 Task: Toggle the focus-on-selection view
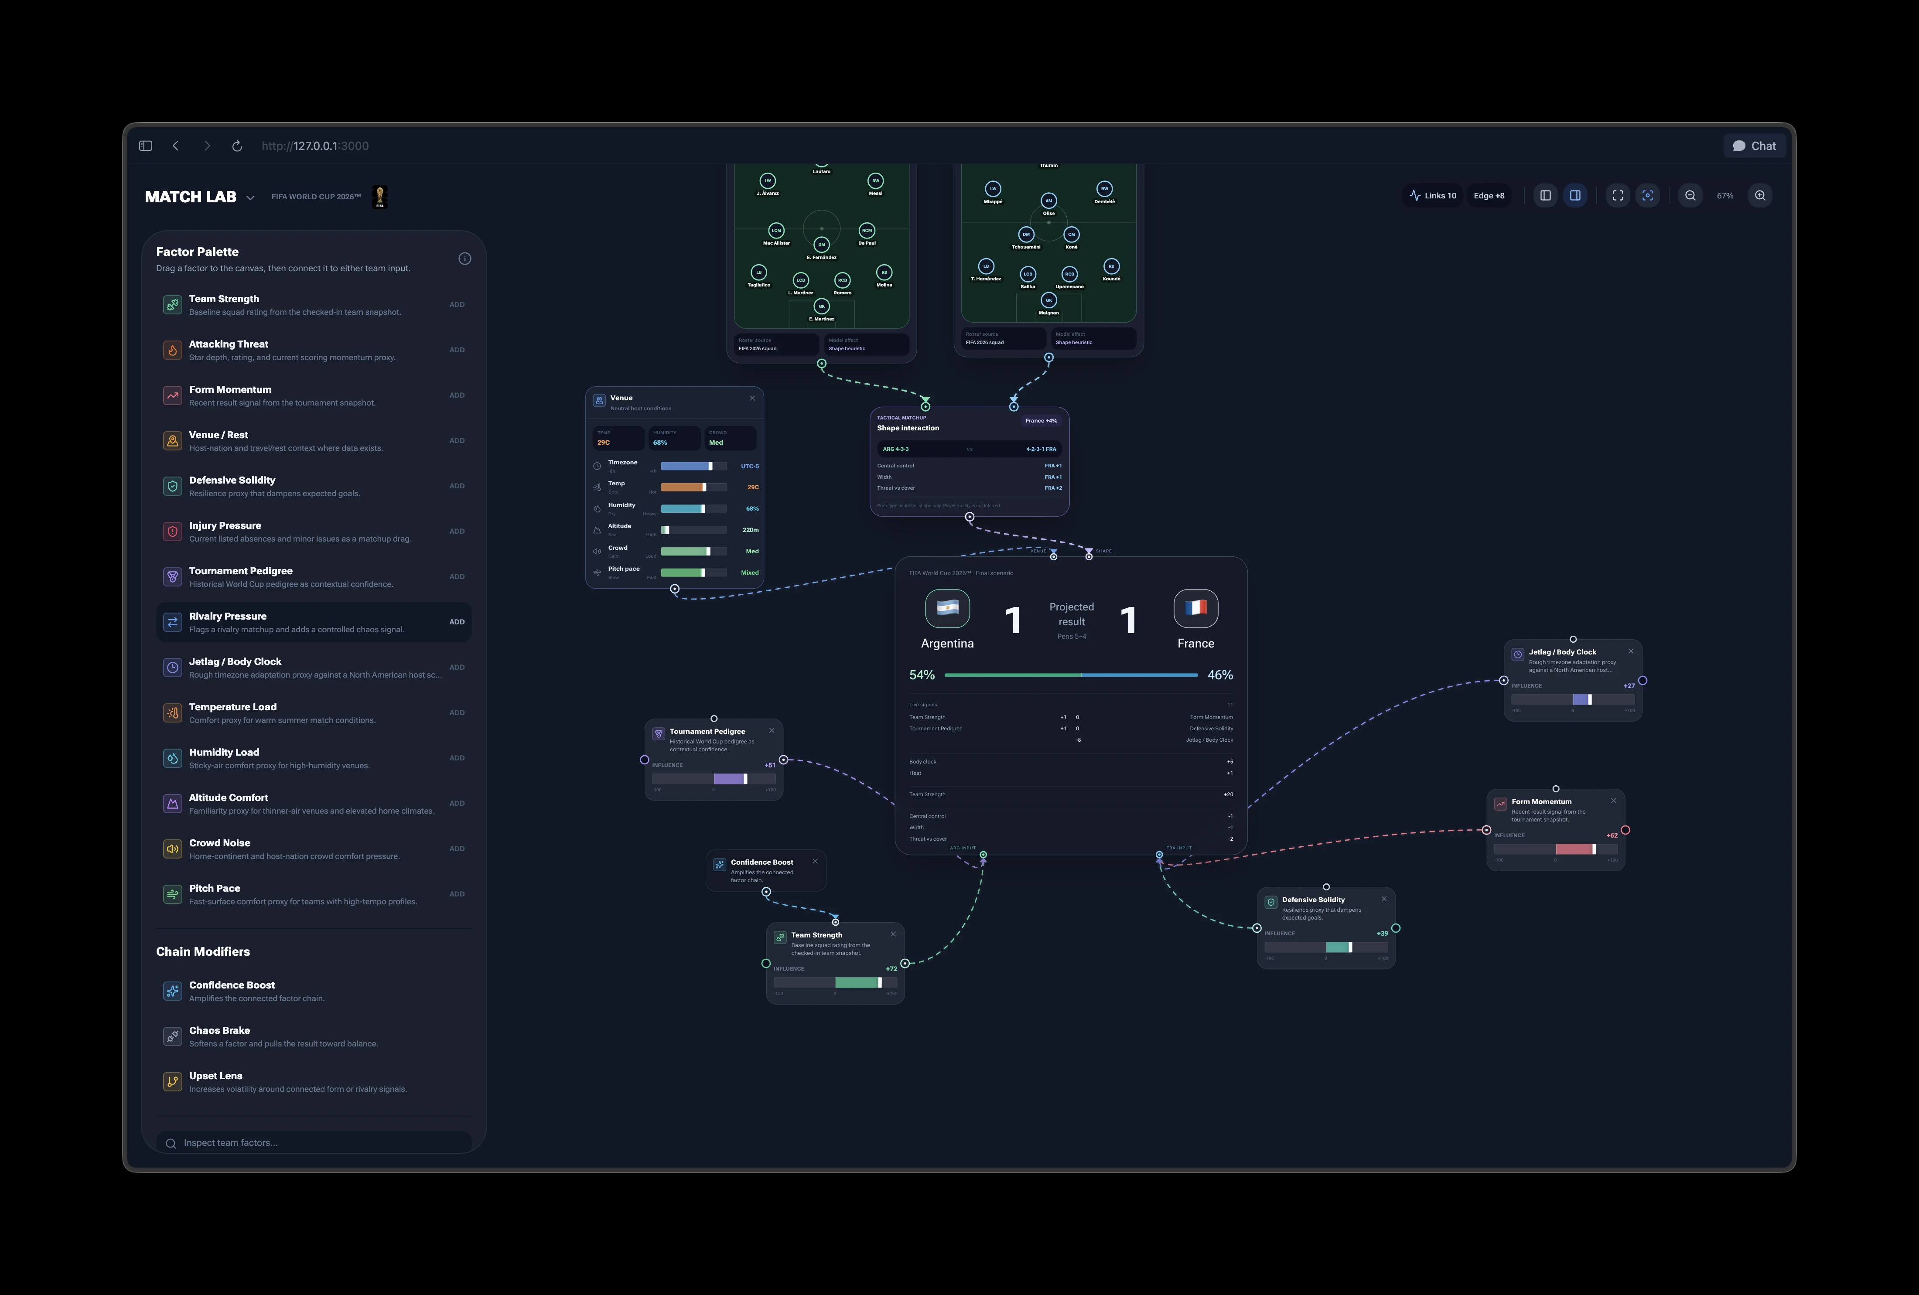1647,196
